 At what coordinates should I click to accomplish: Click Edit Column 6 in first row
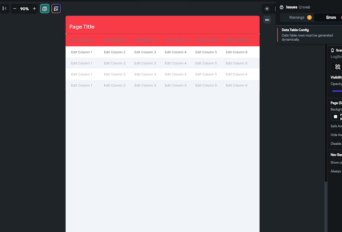tap(236, 52)
